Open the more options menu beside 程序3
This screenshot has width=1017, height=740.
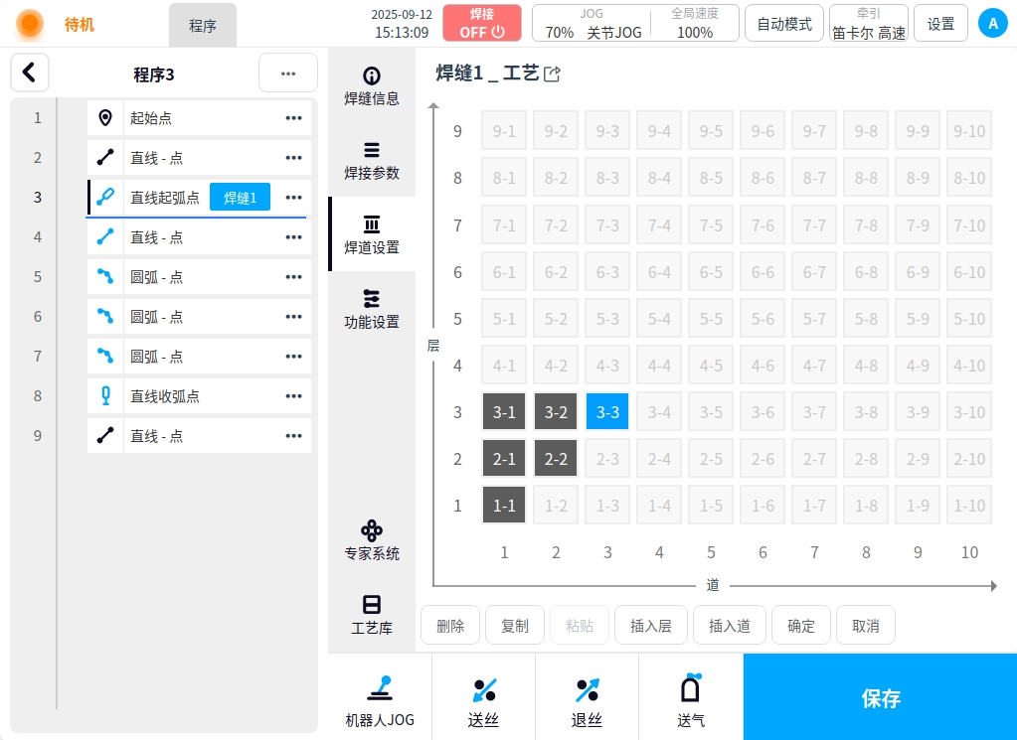[287, 74]
